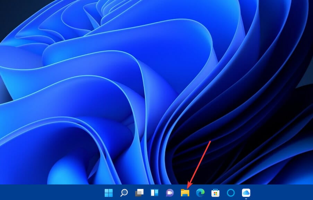The width and height of the screenshot is (313, 200).
Task: Open Microsoft Teams Chat
Action: pyautogui.click(x=169, y=192)
